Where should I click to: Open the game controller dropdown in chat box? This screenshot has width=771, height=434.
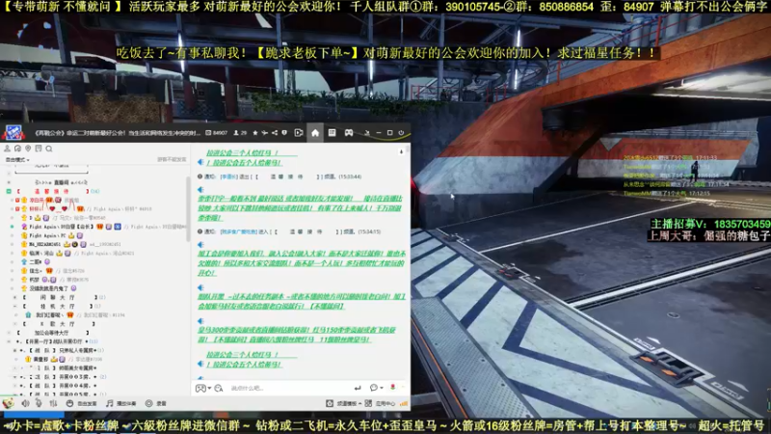202,389
